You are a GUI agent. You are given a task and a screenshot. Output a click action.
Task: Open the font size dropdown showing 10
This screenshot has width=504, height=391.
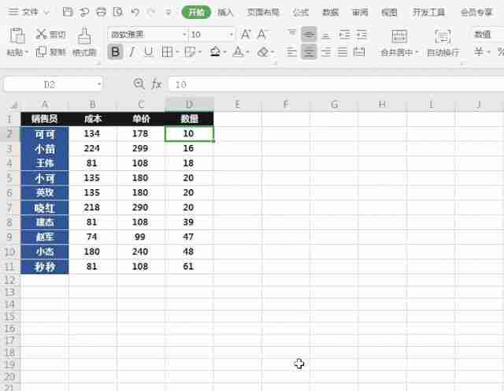click(x=231, y=34)
